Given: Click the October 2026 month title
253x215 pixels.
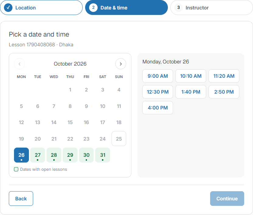Looking at the screenshot, I should [70, 64].
